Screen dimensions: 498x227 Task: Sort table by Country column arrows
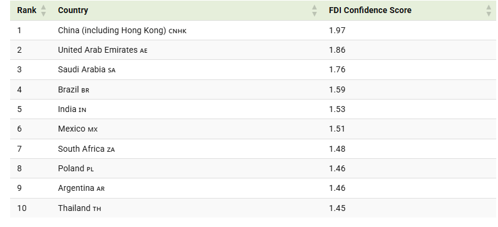coord(314,11)
